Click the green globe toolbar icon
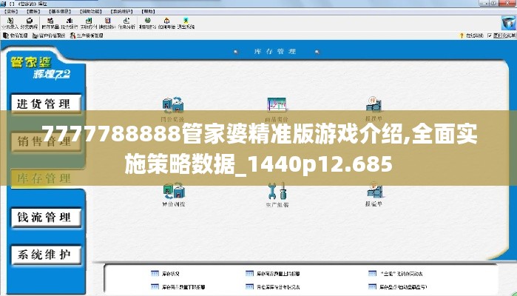Image resolution: width=517 pixels, height=296 pixels. [x=147, y=23]
